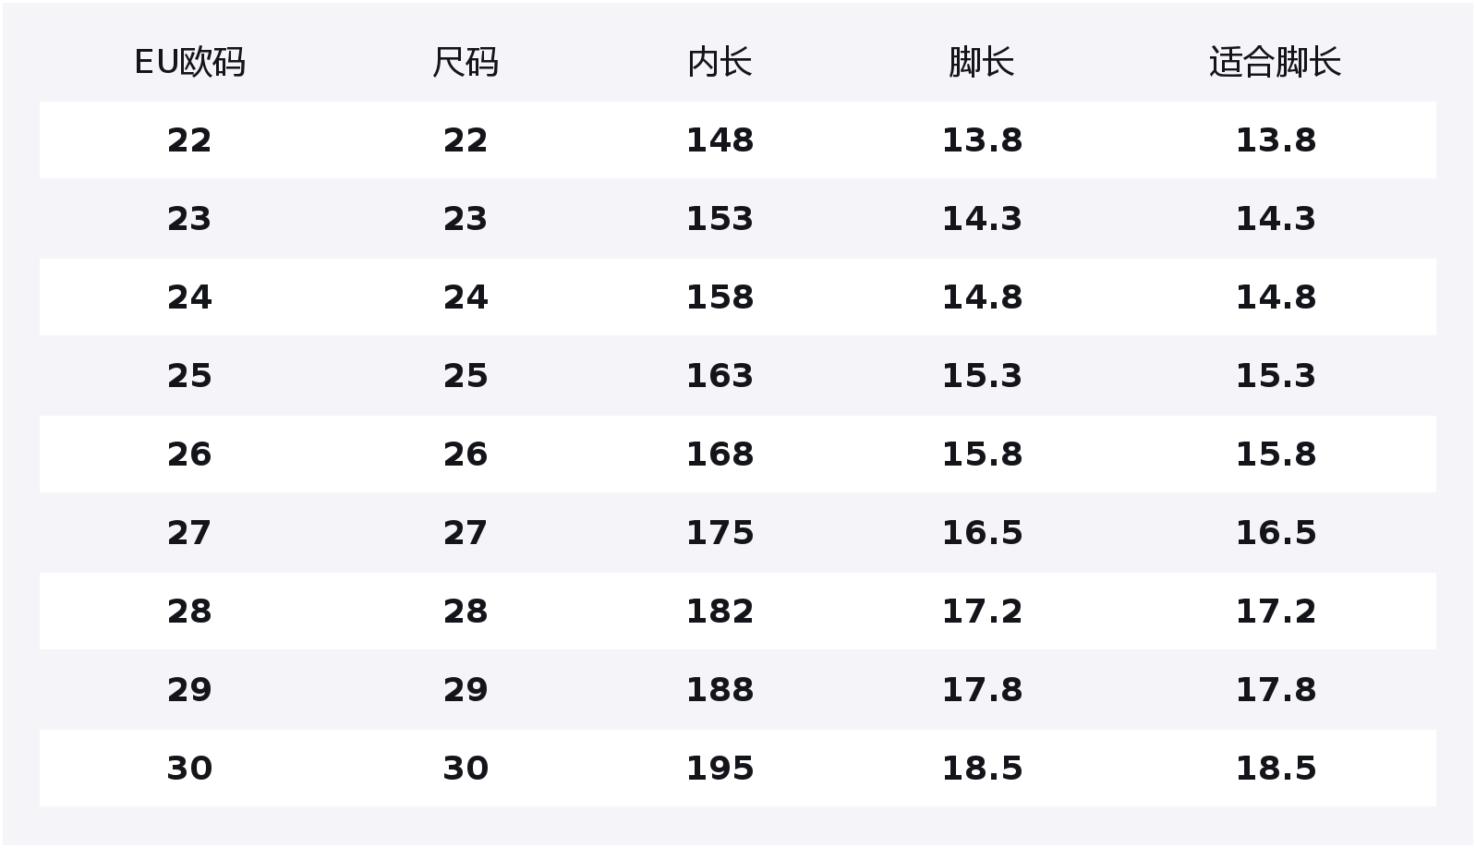
Task: Select EU size 30 cell
Action: (189, 769)
